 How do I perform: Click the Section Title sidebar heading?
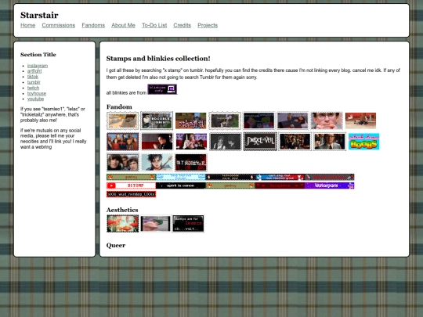[x=38, y=55]
